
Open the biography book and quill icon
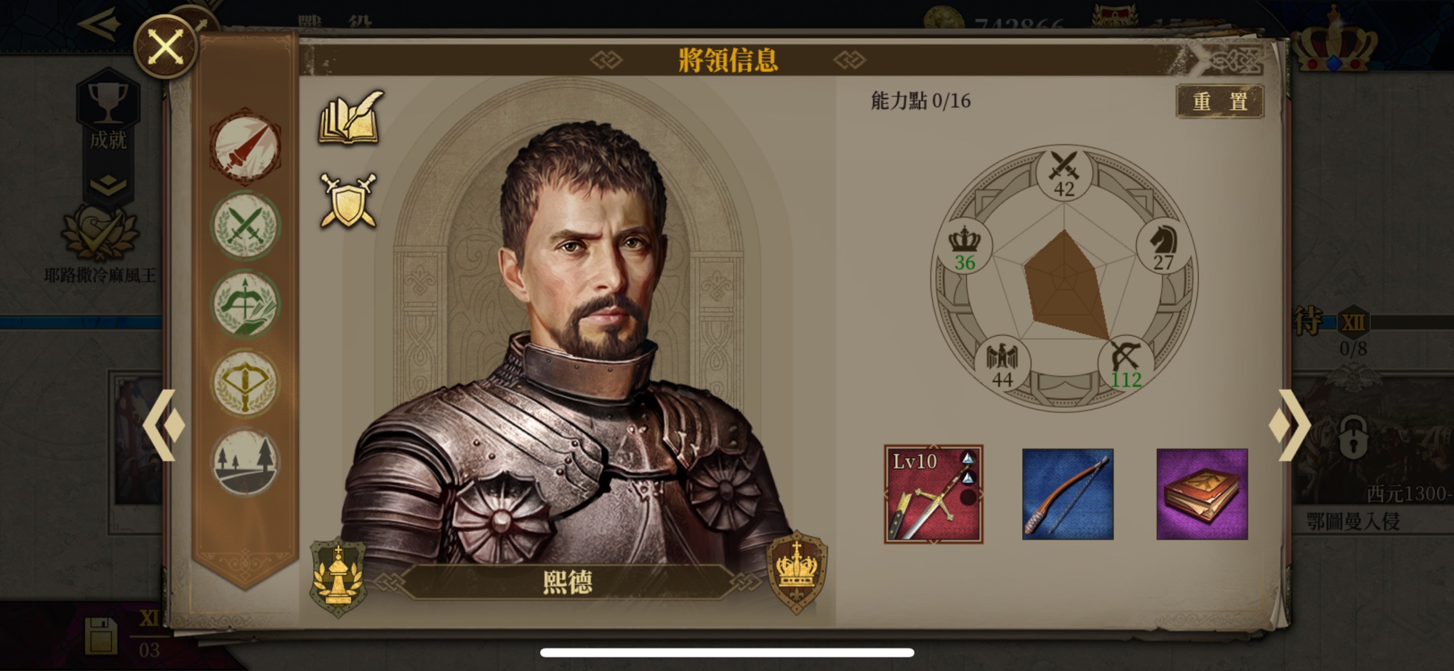coord(351,118)
